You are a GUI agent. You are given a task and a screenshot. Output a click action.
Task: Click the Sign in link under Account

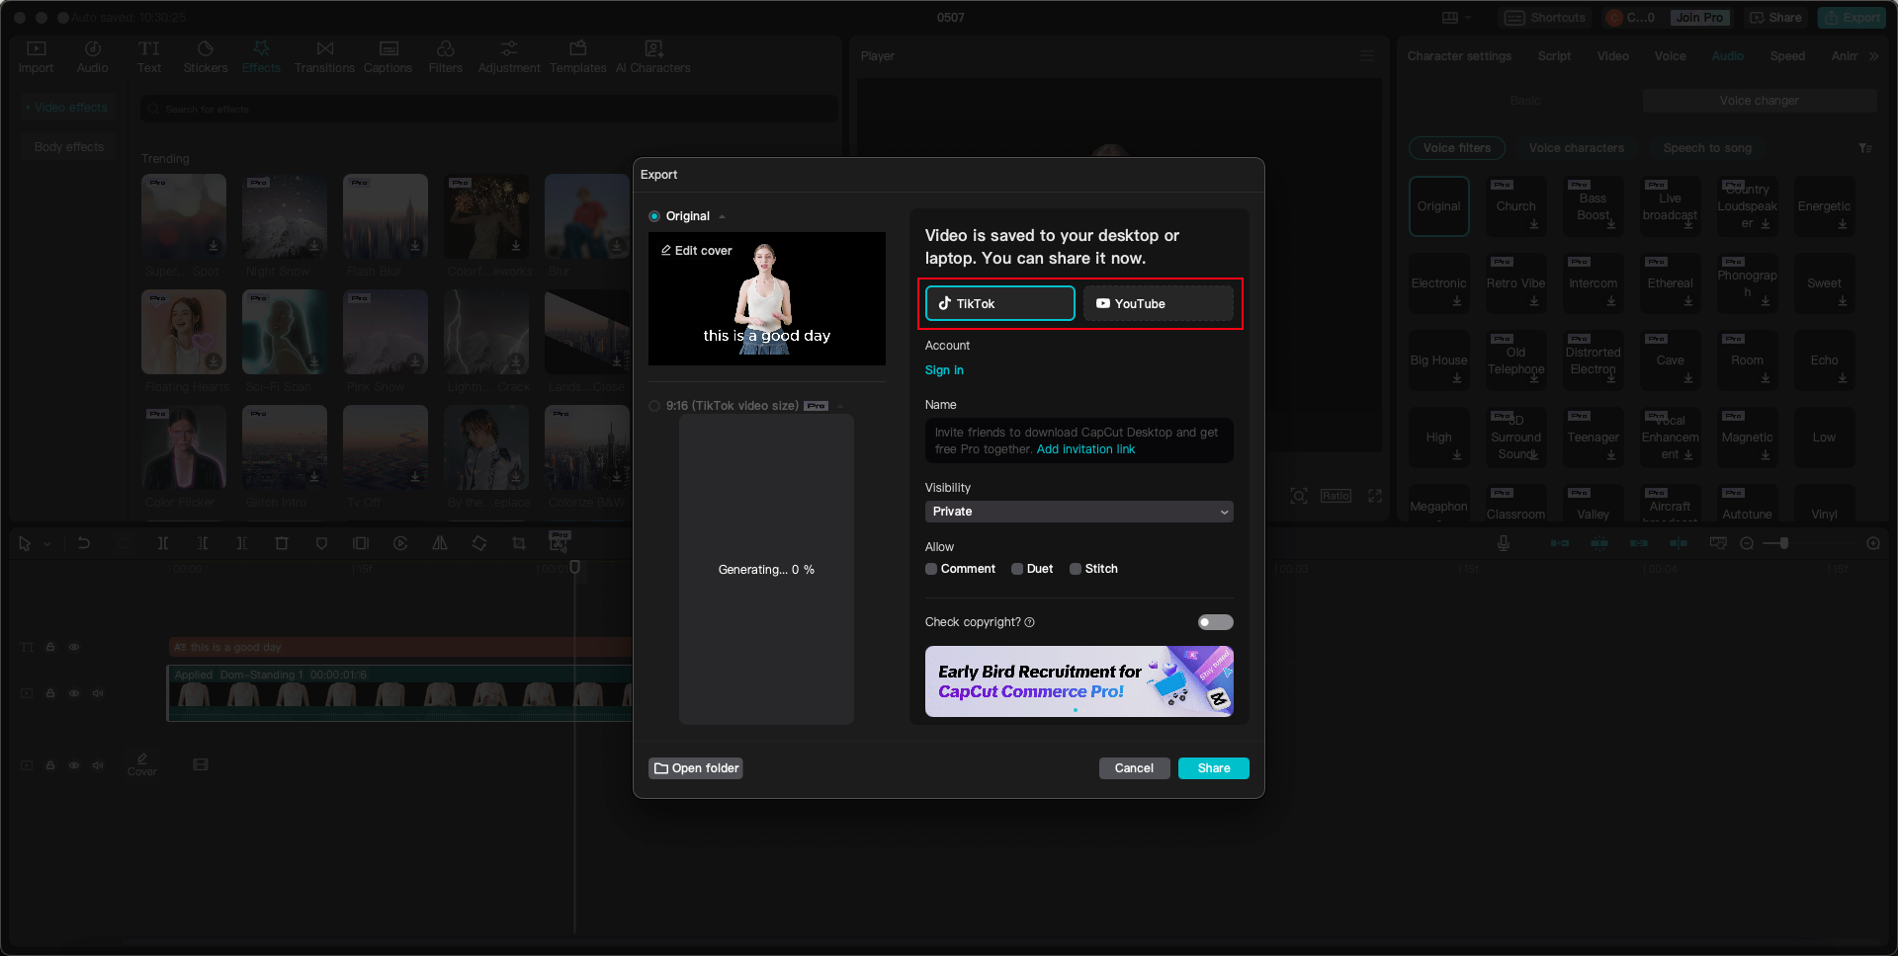click(944, 370)
